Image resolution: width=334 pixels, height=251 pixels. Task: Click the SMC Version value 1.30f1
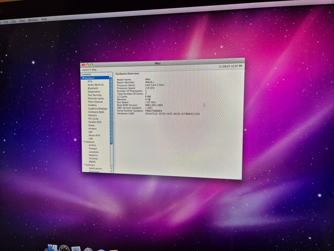[x=149, y=108]
